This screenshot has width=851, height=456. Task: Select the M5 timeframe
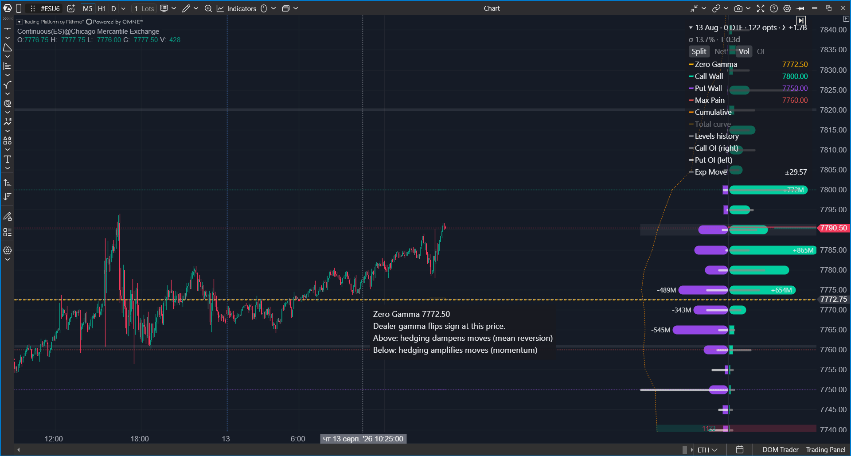tap(88, 8)
